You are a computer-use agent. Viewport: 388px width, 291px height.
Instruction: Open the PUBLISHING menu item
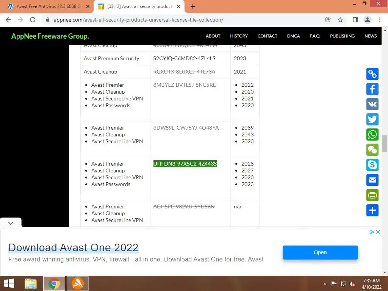tap(342, 36)
